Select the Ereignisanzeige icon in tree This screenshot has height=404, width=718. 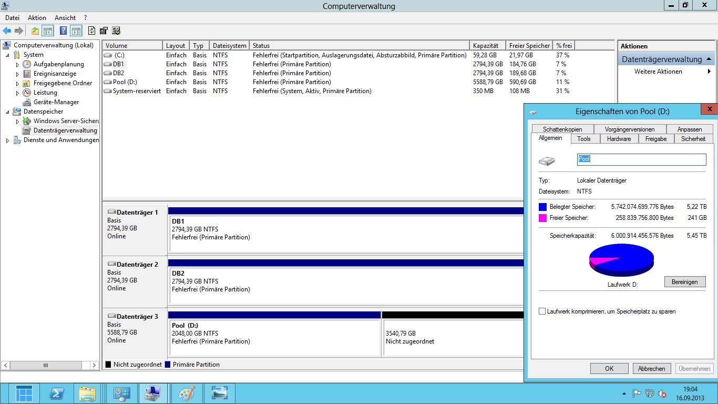pos(27,74)
